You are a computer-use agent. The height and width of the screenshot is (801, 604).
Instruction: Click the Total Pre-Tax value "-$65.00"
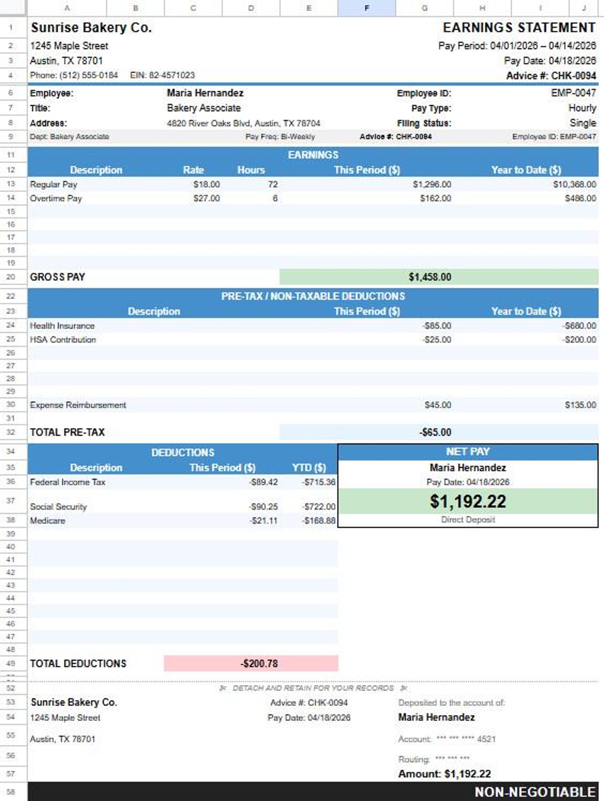pos(436,432)
